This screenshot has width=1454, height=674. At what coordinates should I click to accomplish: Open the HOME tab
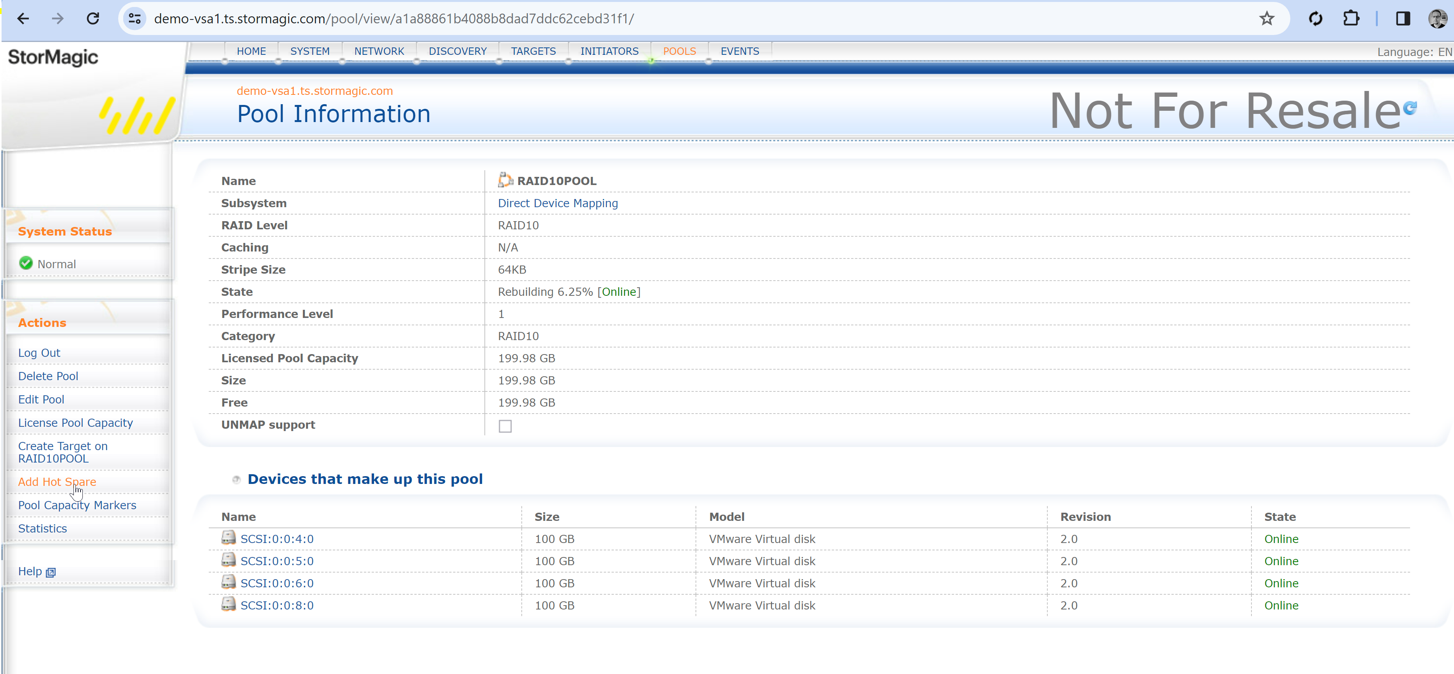[x=251, y=51]
